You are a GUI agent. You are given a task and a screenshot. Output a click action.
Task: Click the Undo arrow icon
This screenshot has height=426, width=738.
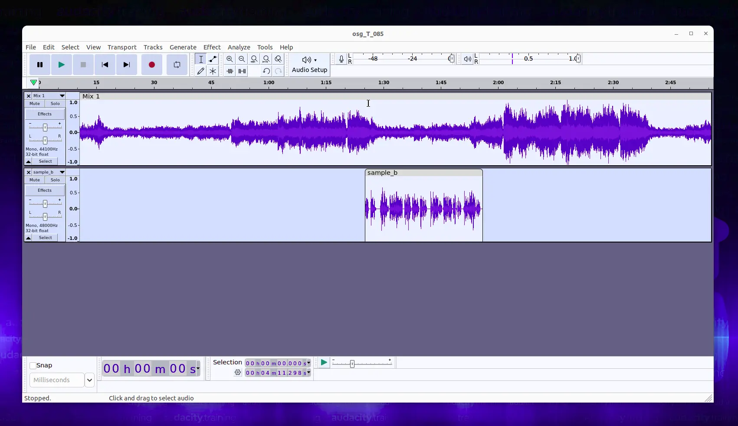pos(266,71)
